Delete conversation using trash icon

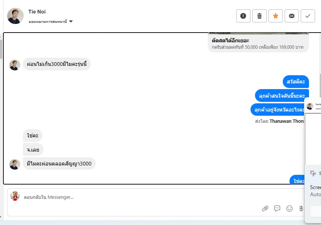click(x=259, y=16)
